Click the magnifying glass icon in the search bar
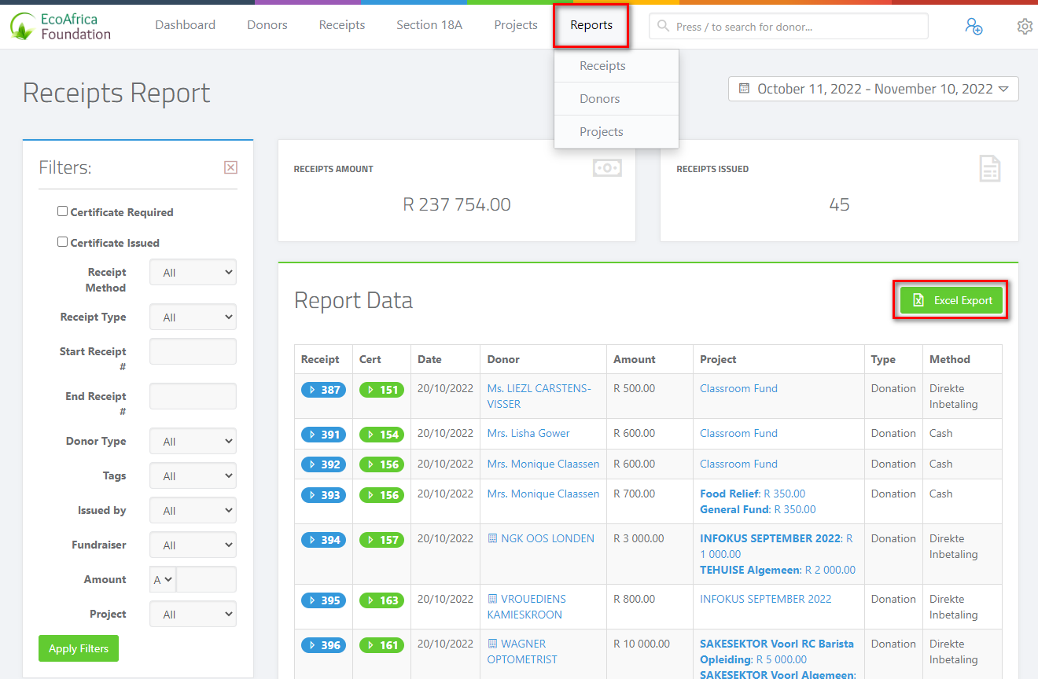1038x679 pixels. [x=663, y=26]
